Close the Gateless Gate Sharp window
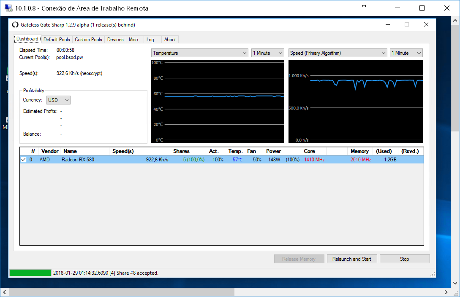 coord(426,25)
